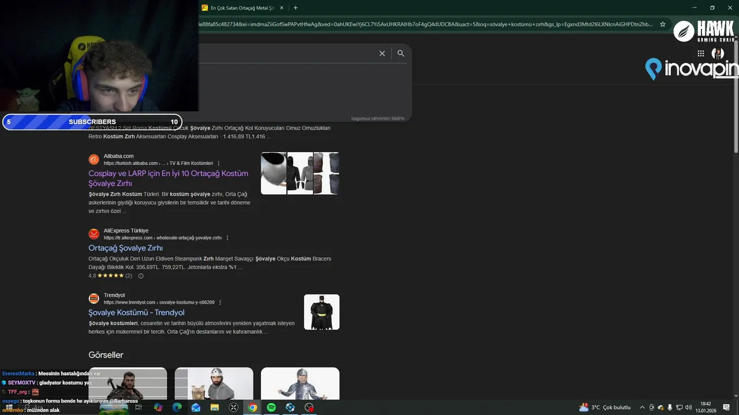
Task: Open the child knight costume image under Görseller
Action: tap(300, 383)
